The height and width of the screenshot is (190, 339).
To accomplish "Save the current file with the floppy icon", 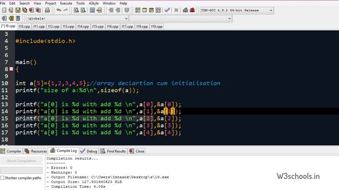I will point(17,10).
